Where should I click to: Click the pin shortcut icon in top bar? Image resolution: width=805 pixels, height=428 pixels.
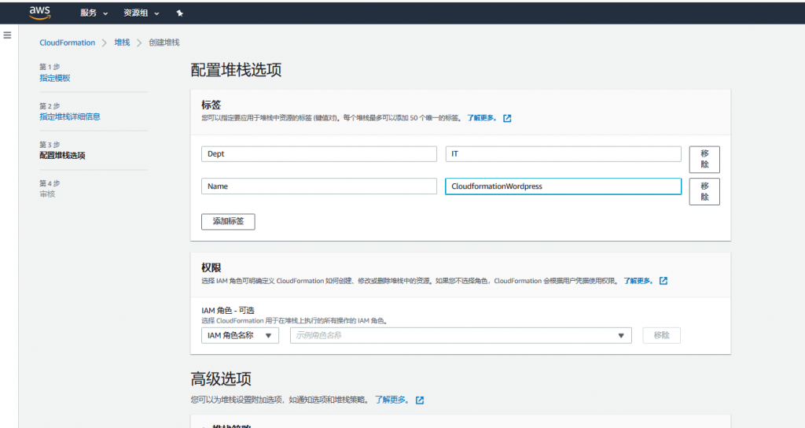(x=180, y=13)
